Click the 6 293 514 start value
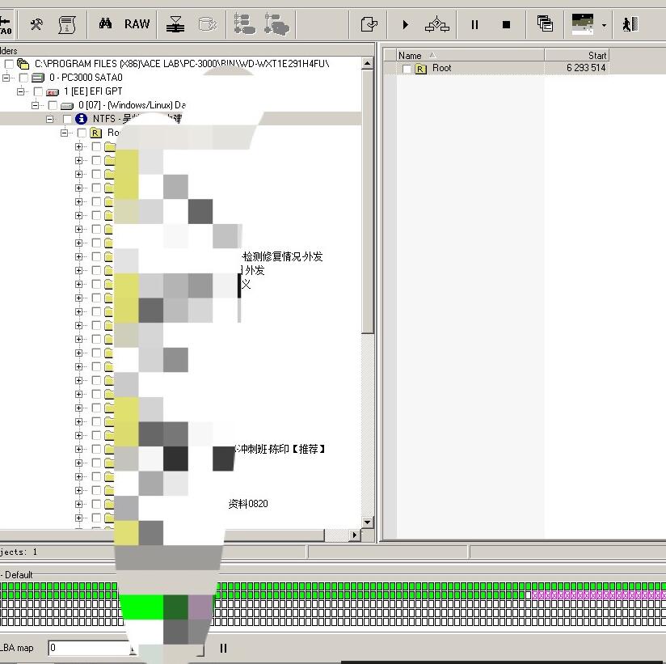 586,68
